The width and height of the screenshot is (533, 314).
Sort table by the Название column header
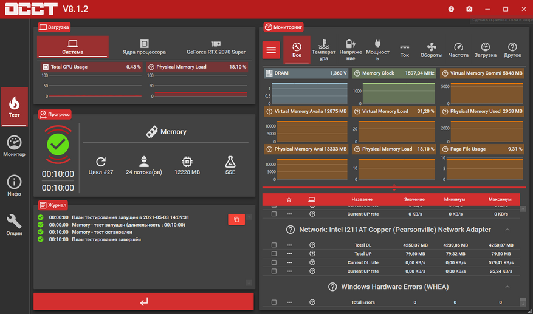coord(362,199)
